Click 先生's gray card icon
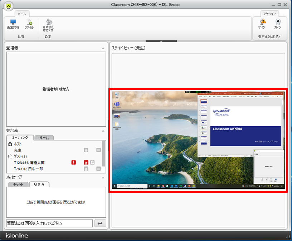 pyautogui.click(x=98, y=150)
